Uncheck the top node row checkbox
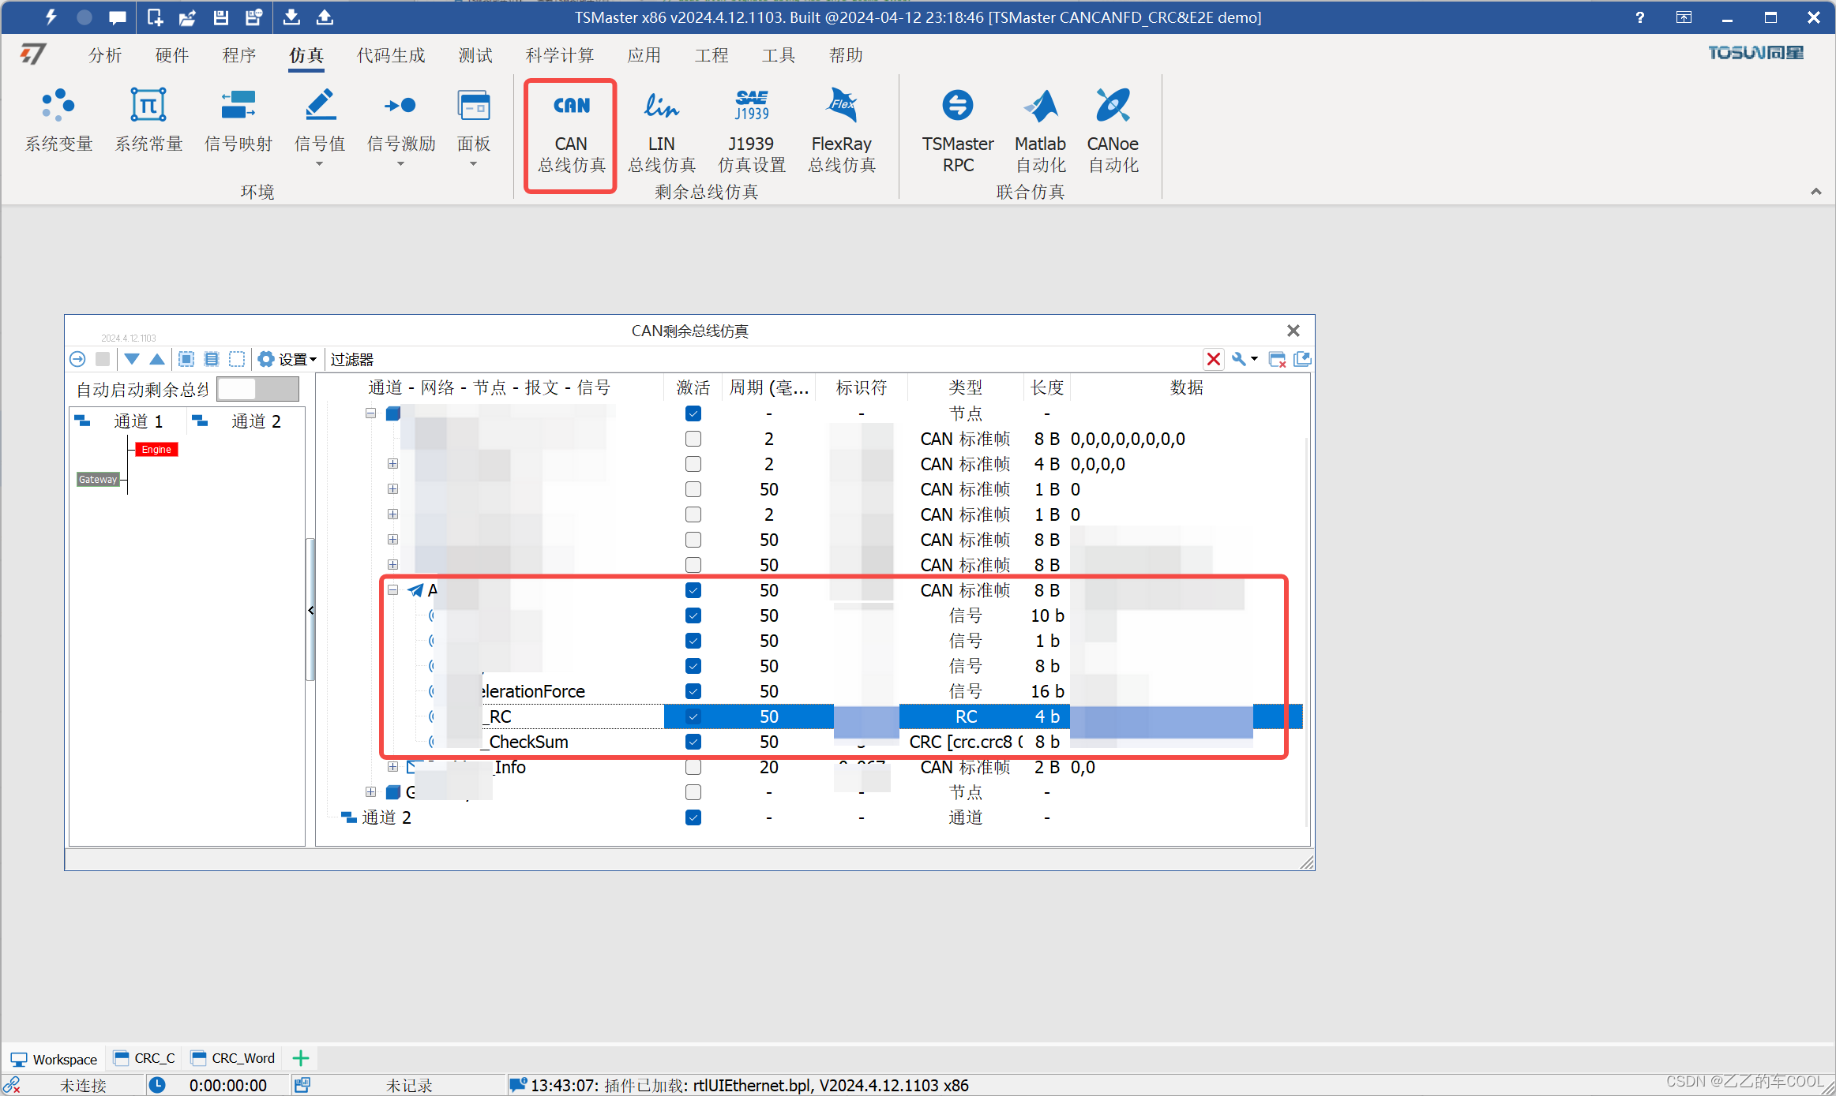The height and width of the screenshot is (1096, 1836). point(693,413)
